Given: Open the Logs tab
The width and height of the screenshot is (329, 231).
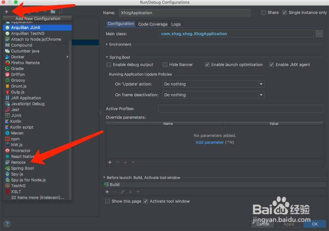Looking at the screenshot, I should 176,24.
